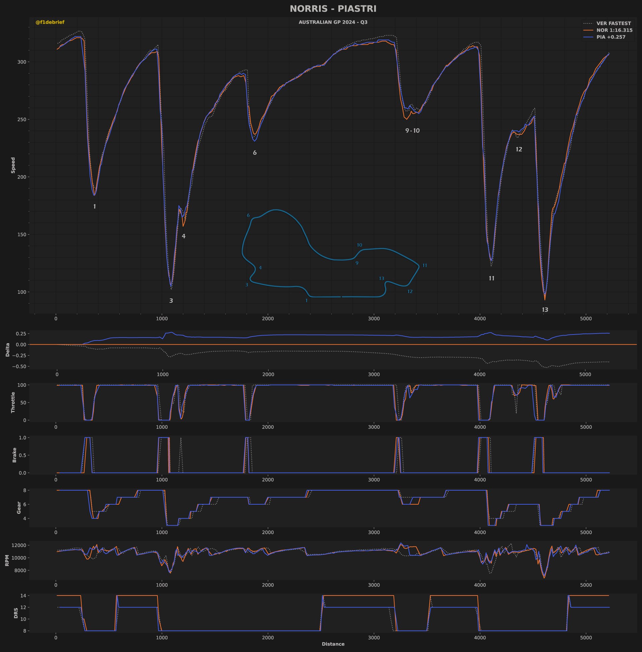Click the Delta axis label
The width and height of the screenshot is (642, 652).
[x=7, y=350]
